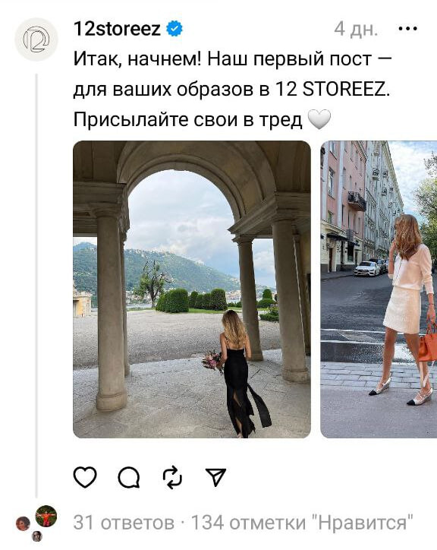The height and width of the screenshot is (550, 437).
Task: Like the post with the heart icon
Action: click(x=85, y=477)
